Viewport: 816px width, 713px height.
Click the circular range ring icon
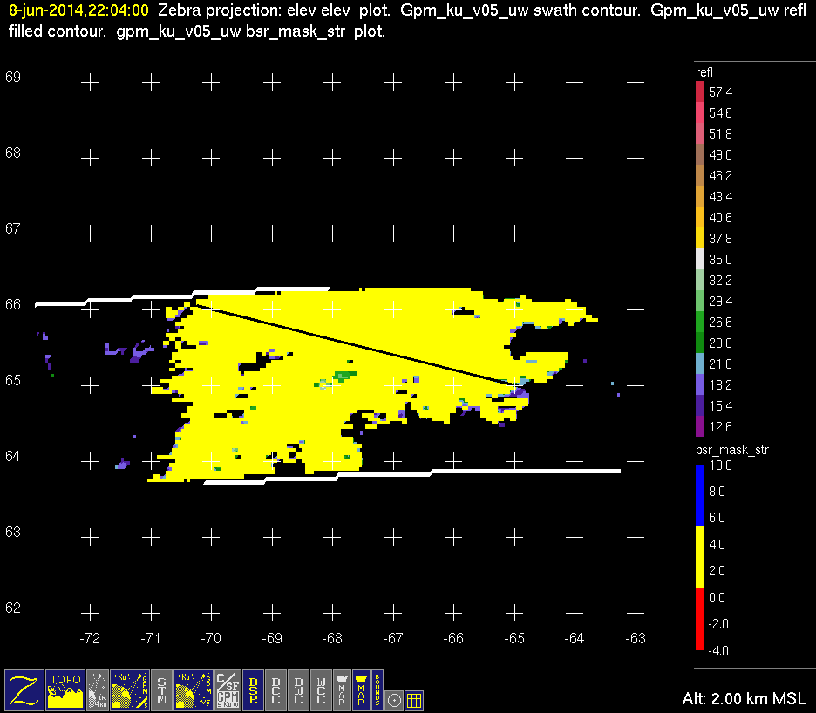(x=395, y=699)
